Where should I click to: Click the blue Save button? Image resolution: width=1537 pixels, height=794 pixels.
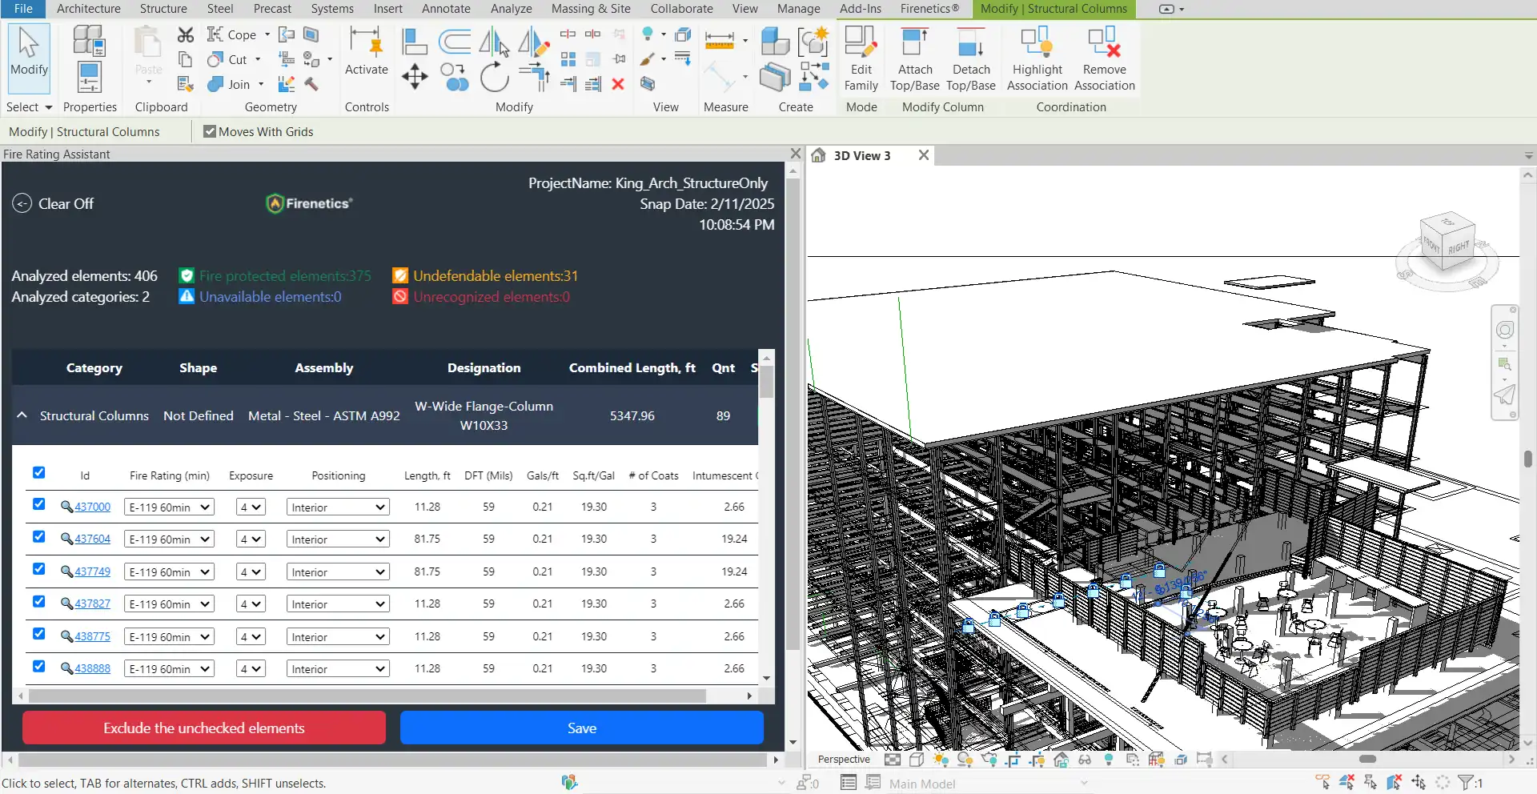click(581, 728)
